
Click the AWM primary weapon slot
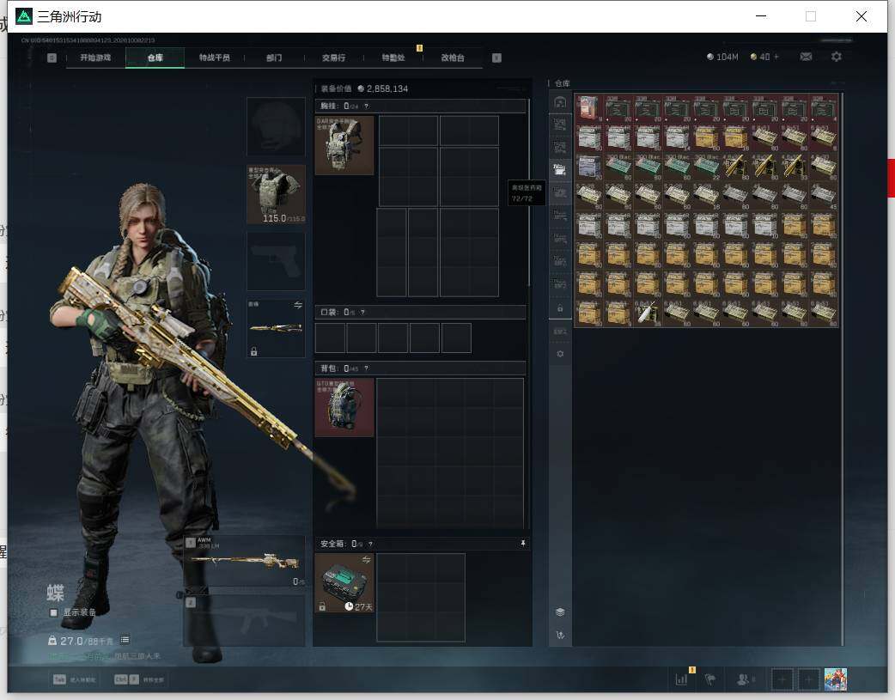[x=244, y=561]
